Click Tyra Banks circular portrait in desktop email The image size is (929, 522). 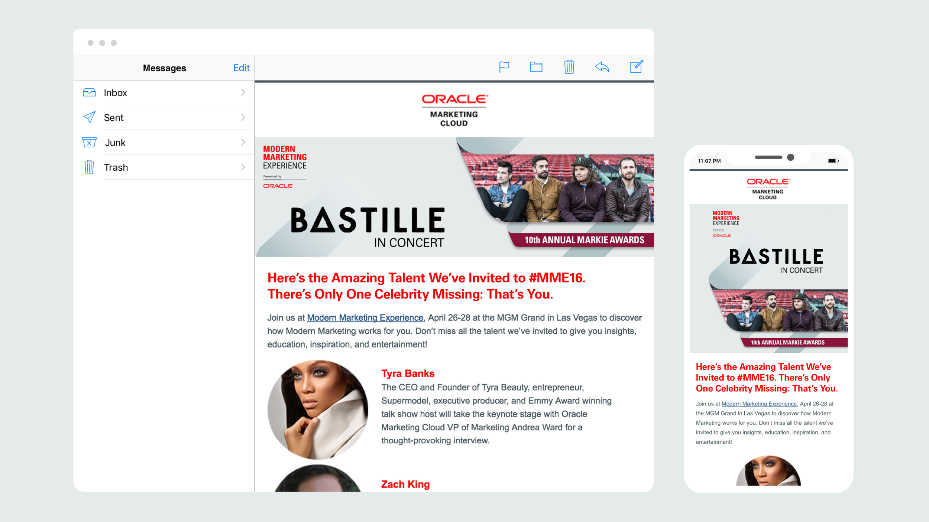tap(318, 410)
